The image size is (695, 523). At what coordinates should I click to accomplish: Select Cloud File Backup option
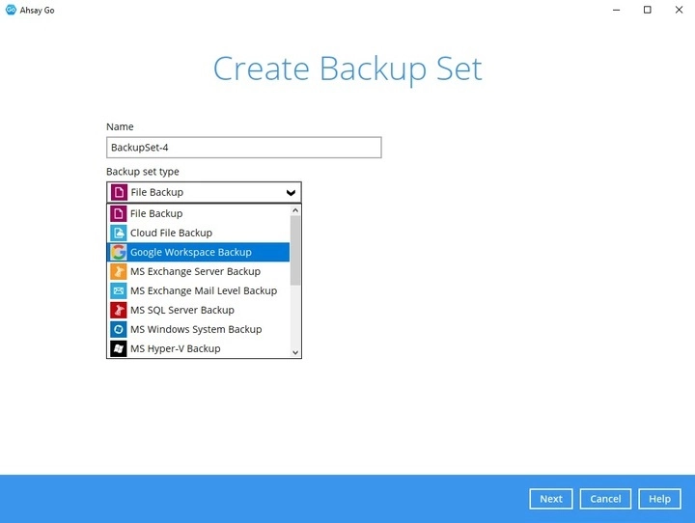pyautogui.click(x=199, y=233)
